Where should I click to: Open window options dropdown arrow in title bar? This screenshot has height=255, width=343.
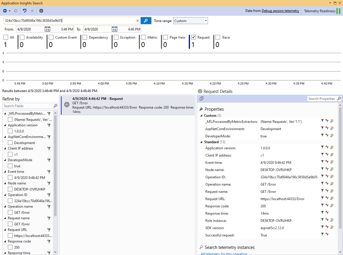coord(330,3)
